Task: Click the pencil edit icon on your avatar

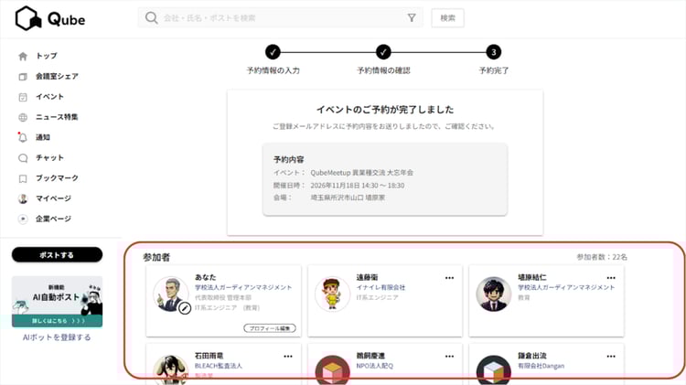Action: click(x=185, y=308)
